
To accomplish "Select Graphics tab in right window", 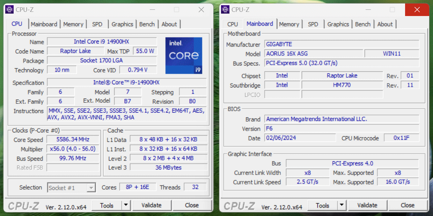I will click(x=338, y=24).
